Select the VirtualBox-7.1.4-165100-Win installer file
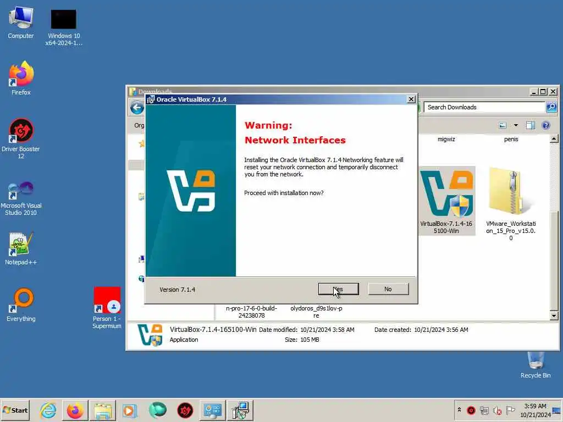Image resolution: width=563 pixels, height=422 pixels. (x=446, y=201)
